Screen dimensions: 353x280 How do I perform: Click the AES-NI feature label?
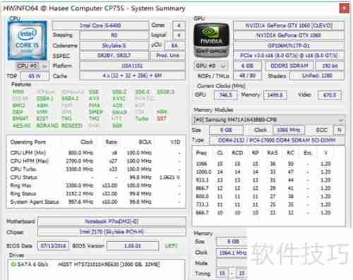point(21,126)
